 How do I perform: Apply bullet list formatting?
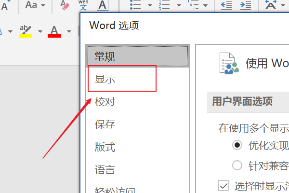coord(135,5)
